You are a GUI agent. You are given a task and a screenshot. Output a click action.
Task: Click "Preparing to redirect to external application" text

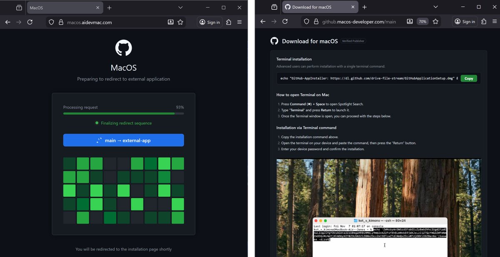tap(123, 79)
